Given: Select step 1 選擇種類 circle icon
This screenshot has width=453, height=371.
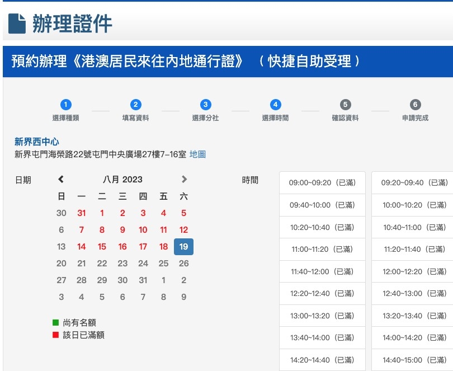Looking at the screenshot, I should tap(66, 104).
